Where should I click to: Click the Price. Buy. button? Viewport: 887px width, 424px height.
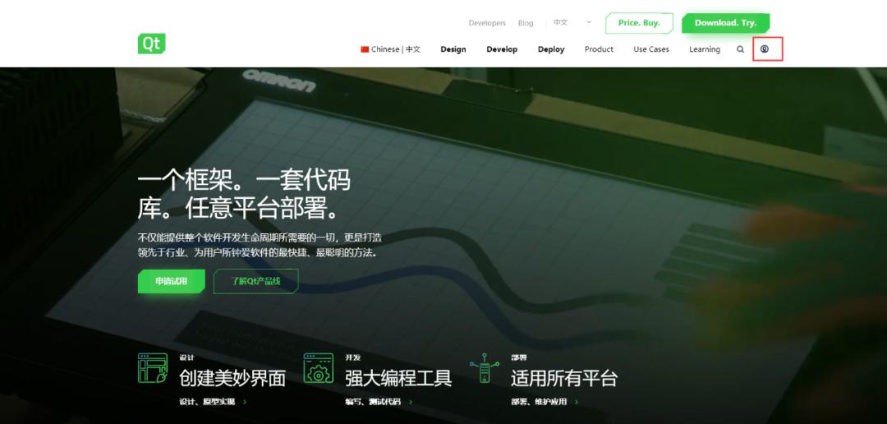639,23
